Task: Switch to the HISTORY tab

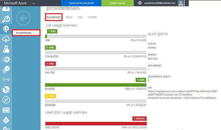Action: [92, 17]
